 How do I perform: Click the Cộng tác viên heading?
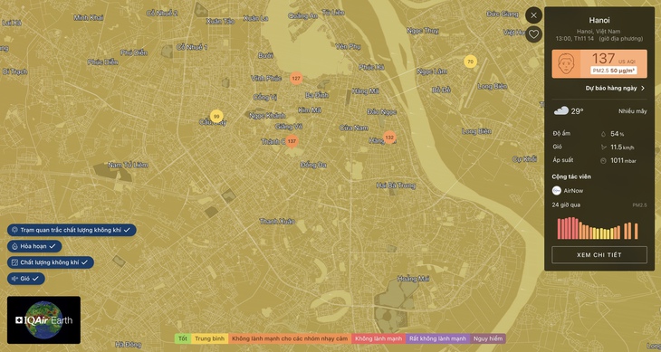pyautogui.click(x=571, y=176)
